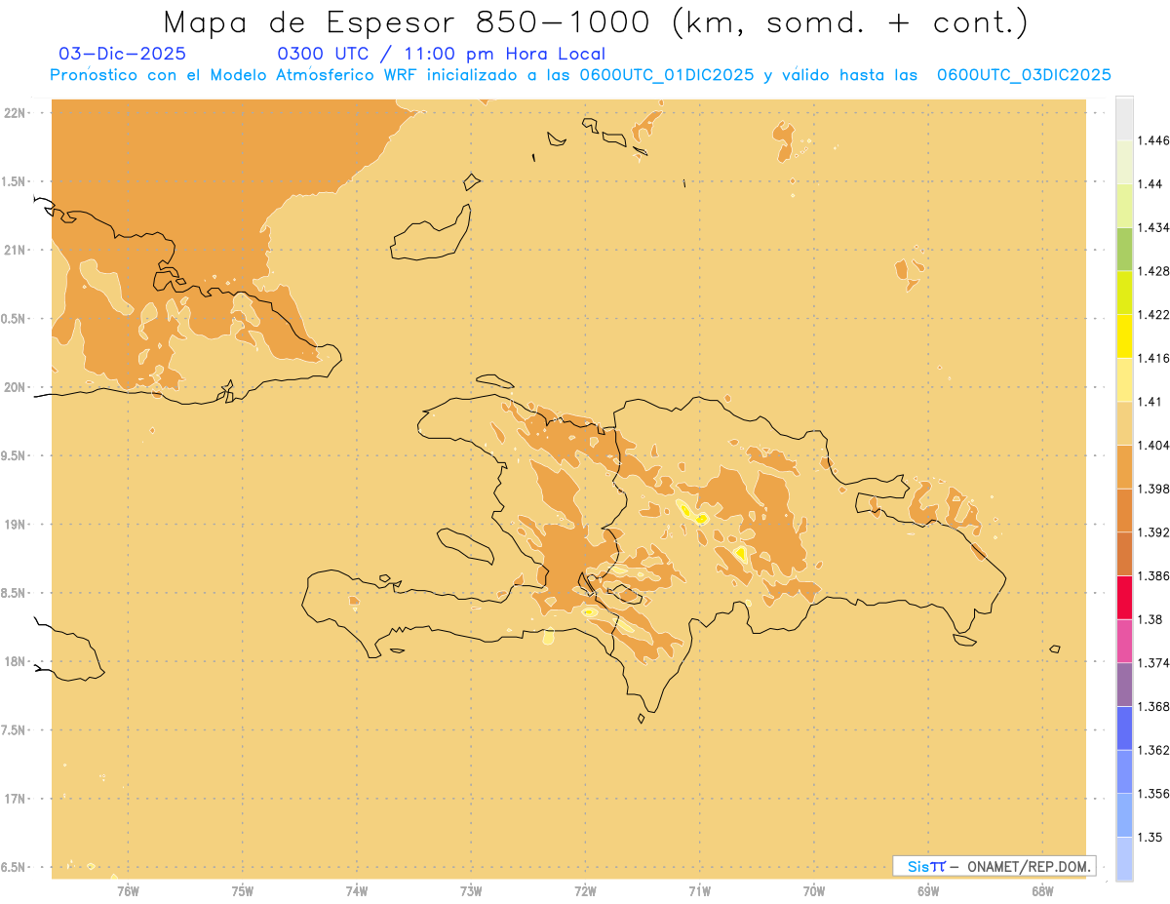Viewport: 1170px width, 904px height.
Task: Click the blue 1.362–1.368 legend color
Action: (x=1124, y=727)
